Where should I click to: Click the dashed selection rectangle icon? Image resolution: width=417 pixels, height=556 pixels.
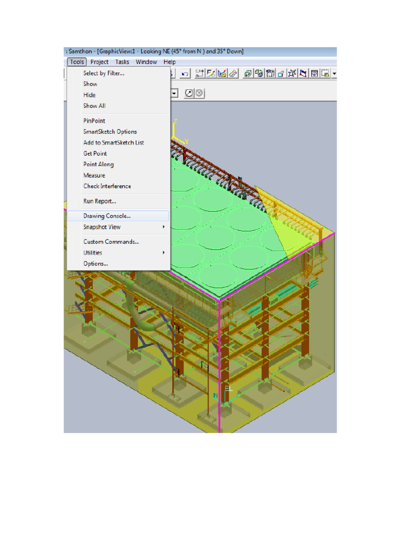click(x=325, y=73)
